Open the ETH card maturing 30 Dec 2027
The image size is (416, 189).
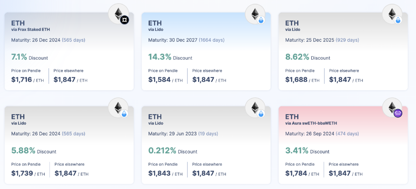(206, 51)
